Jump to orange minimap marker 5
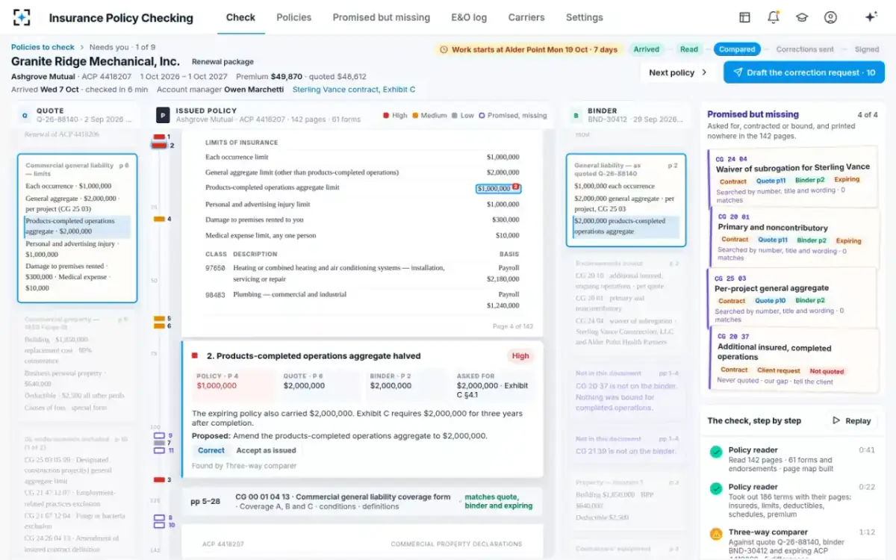Image resolution: width=896 pixels, height=560 pixels. 160,319
